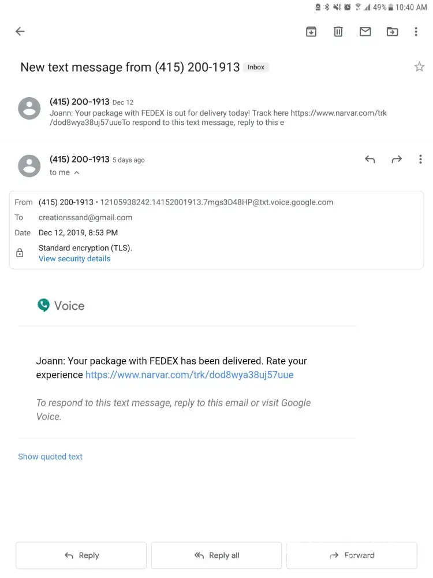This screenshot has height=578, width=433.
Task: Open View security details link
Action: click(74, 259)
